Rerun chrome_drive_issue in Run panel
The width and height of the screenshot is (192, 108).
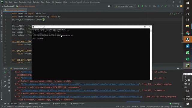(5, 72)
